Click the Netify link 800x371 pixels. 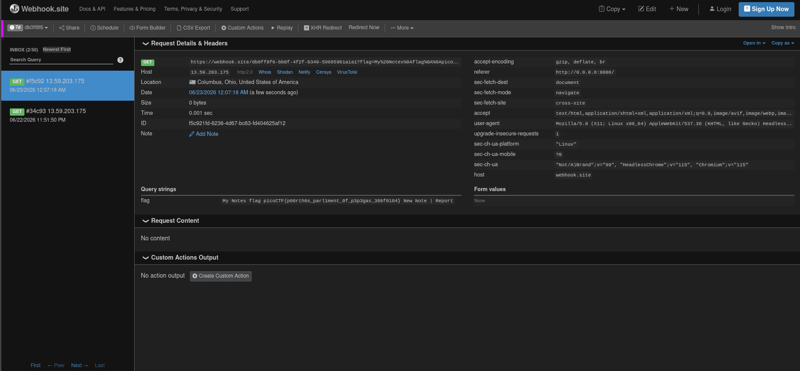click(304, 72)
